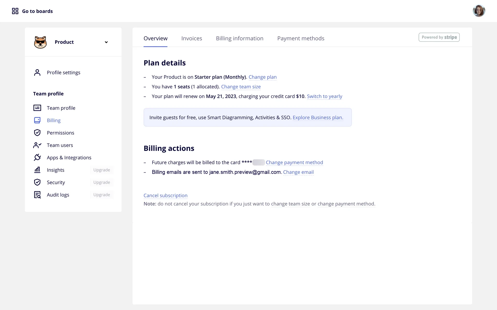The image size is (497, 310).
Task: Click the Profile settings person icon
Action: tap(37, 73)
